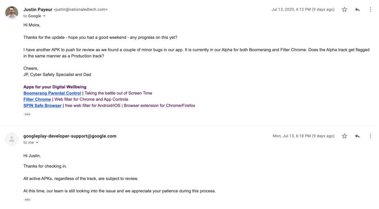Click the Mon, Jul 13, 6:18 PM timestamp
The width and height of the screenshot is (379, 209).
(x=303, y=136)
